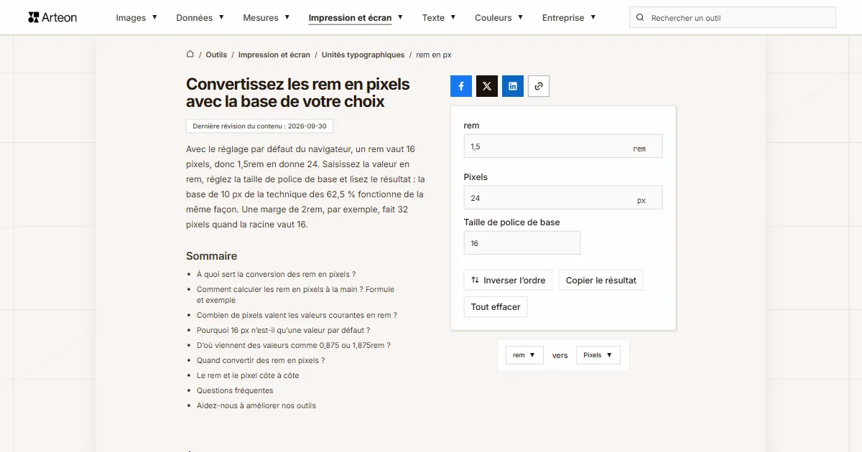Click the Sommaire heading
Screen dimensions: 862x452
point(211,256)
